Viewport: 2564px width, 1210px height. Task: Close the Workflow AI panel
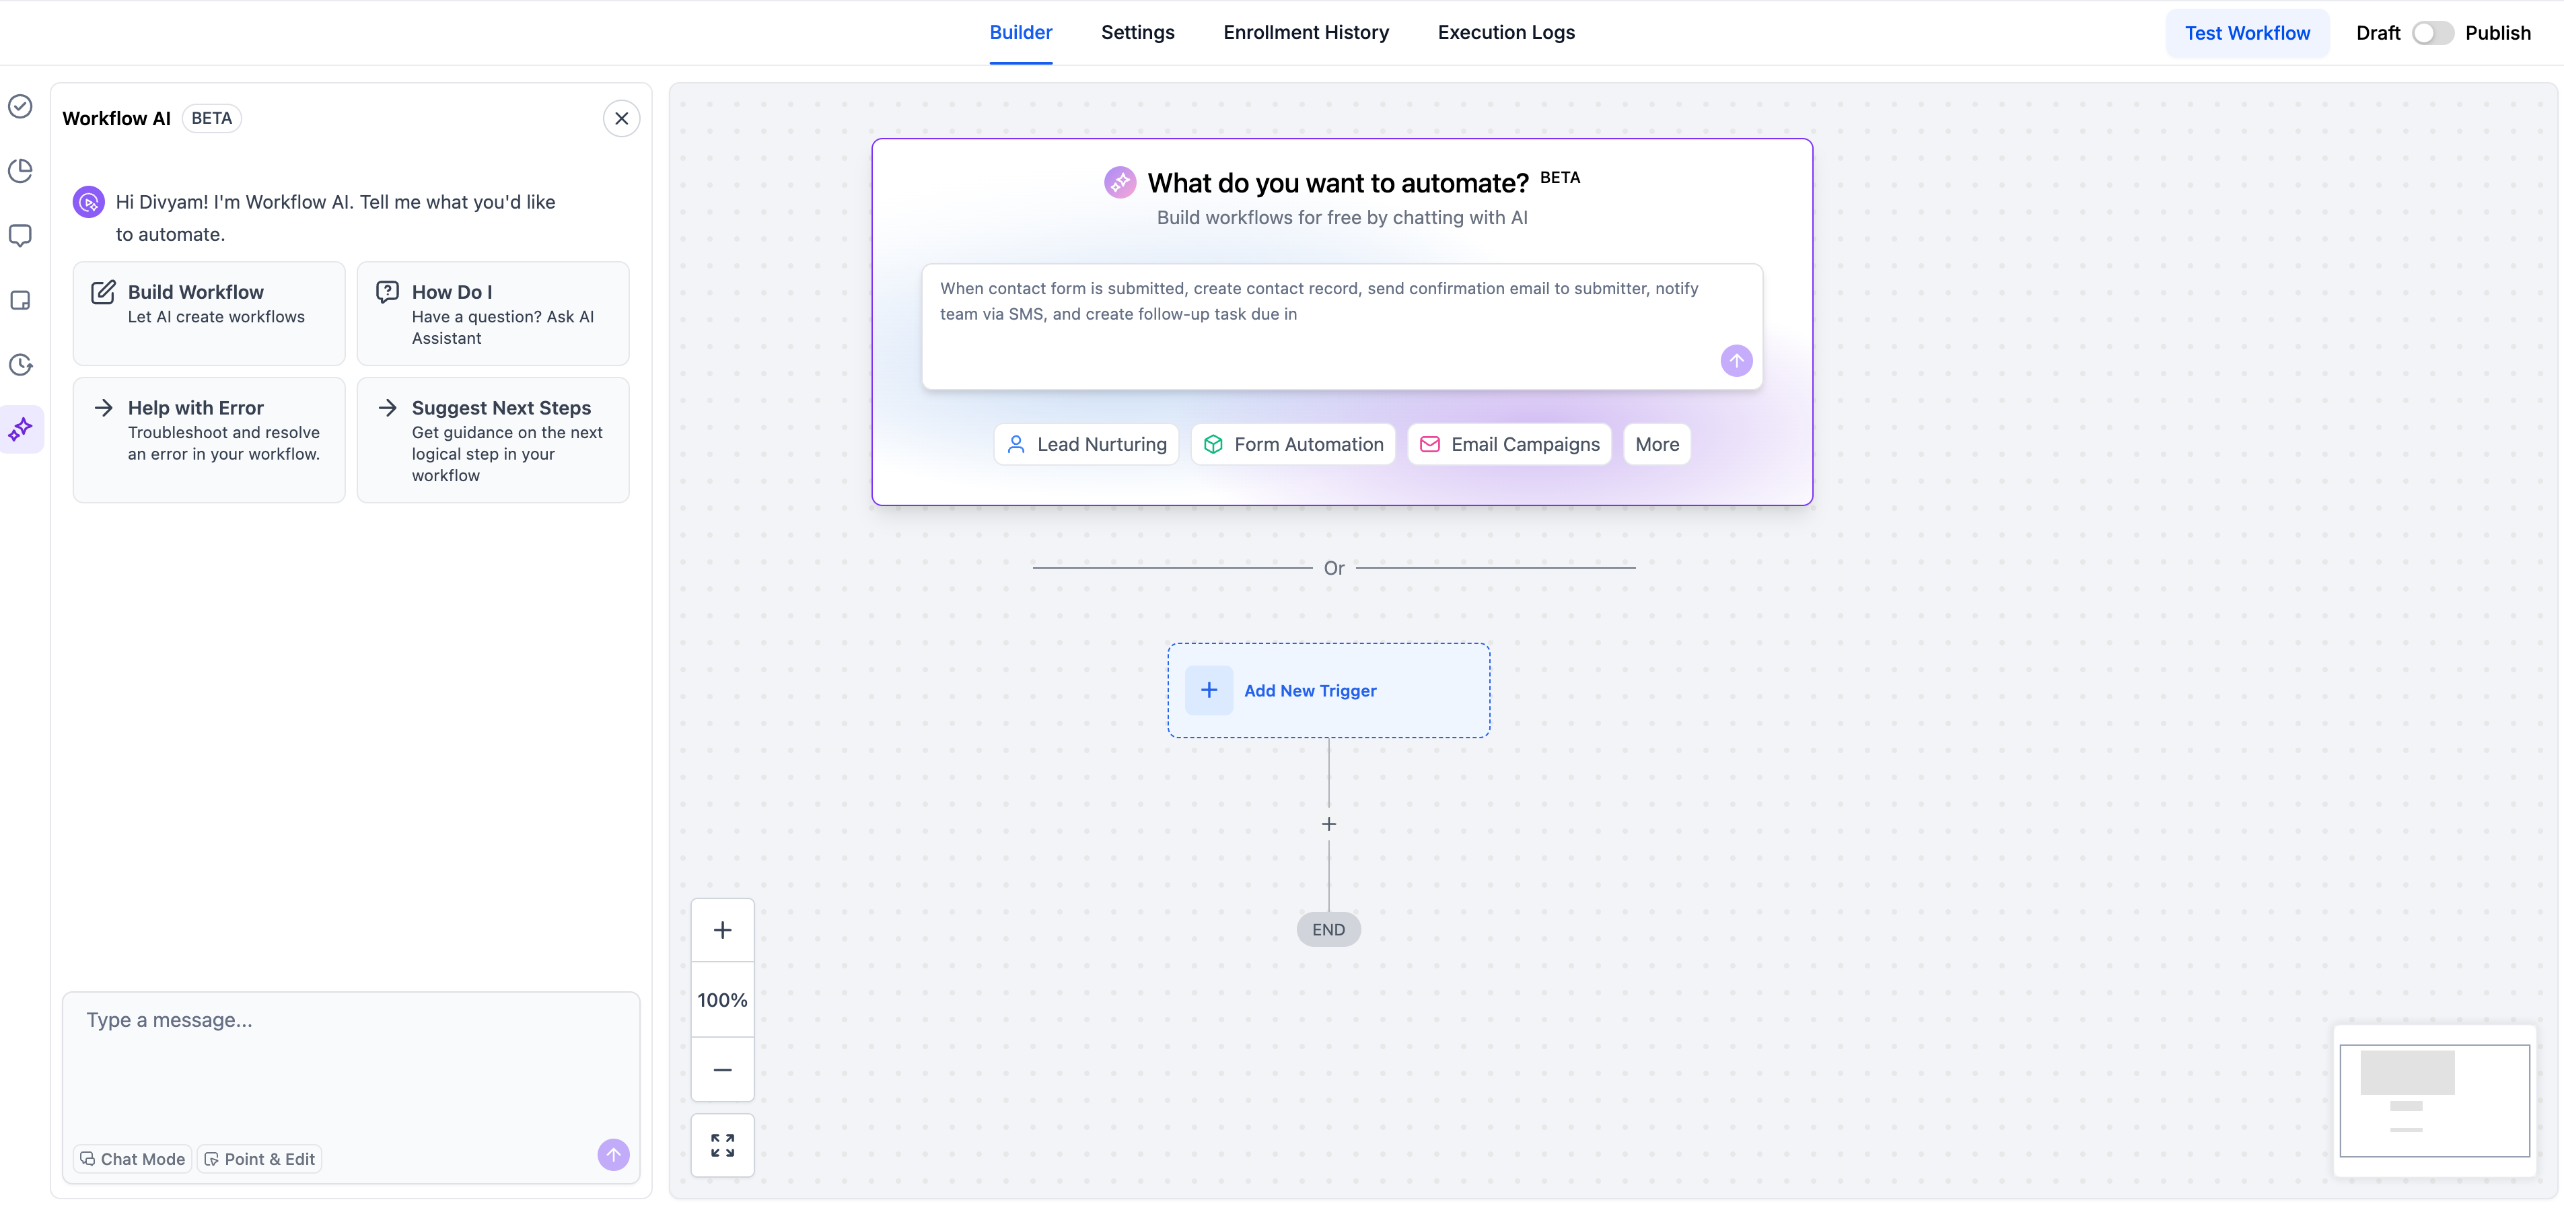(x=621, y=118)
